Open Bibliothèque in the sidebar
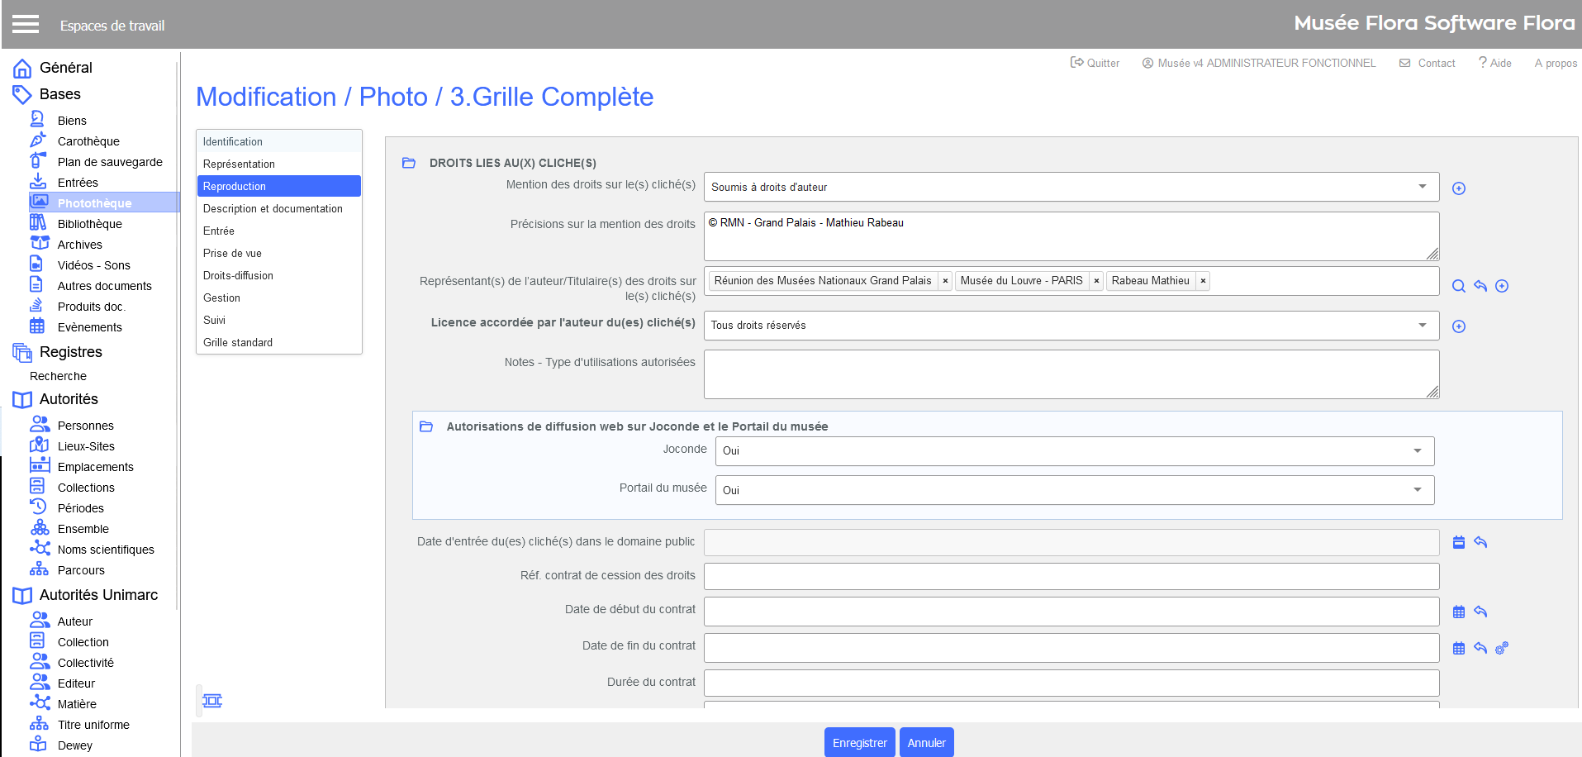This screenshot has width=1582, height=757. tap(89, 224)
